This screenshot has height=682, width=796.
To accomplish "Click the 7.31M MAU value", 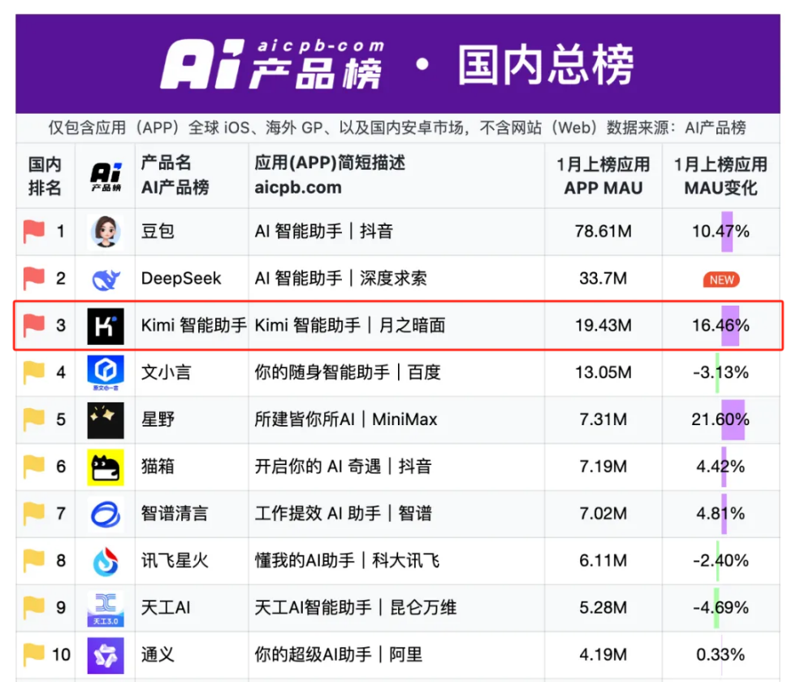I will (603, 419).
